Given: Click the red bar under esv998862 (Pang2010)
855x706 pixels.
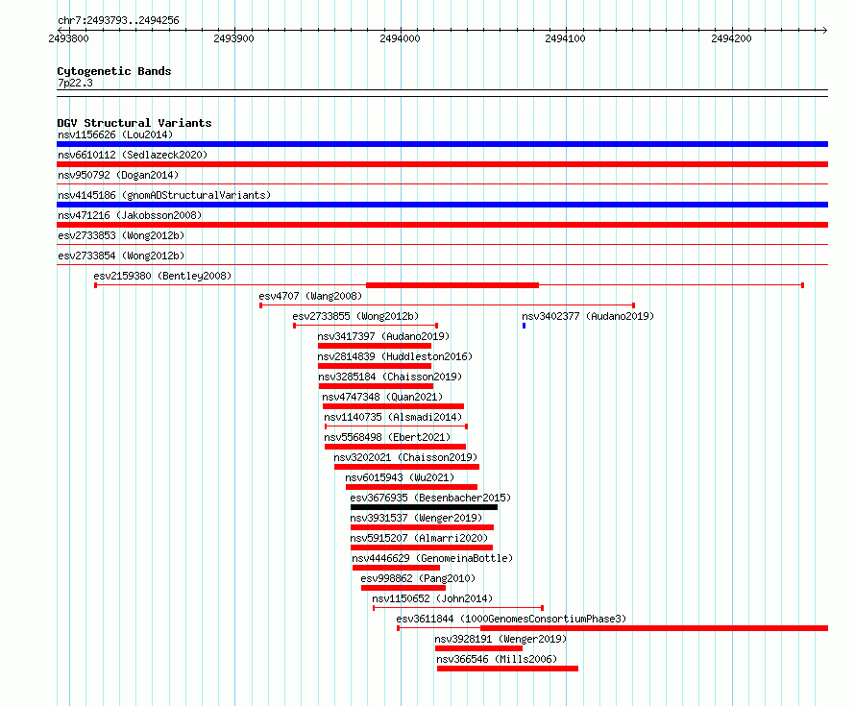Looking at the screenshot, I should tap(403, 588).
